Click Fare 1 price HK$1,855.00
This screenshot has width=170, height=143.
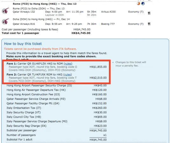(98, 67)
